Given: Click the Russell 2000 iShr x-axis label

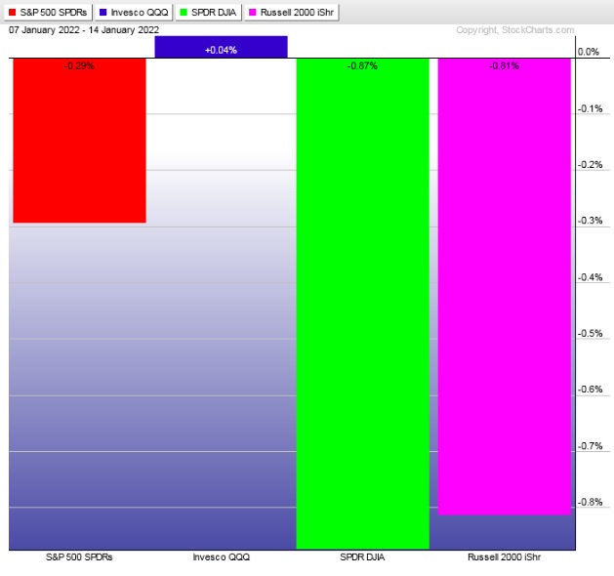Looking at the screenshot, I should [x=505, y=556].
